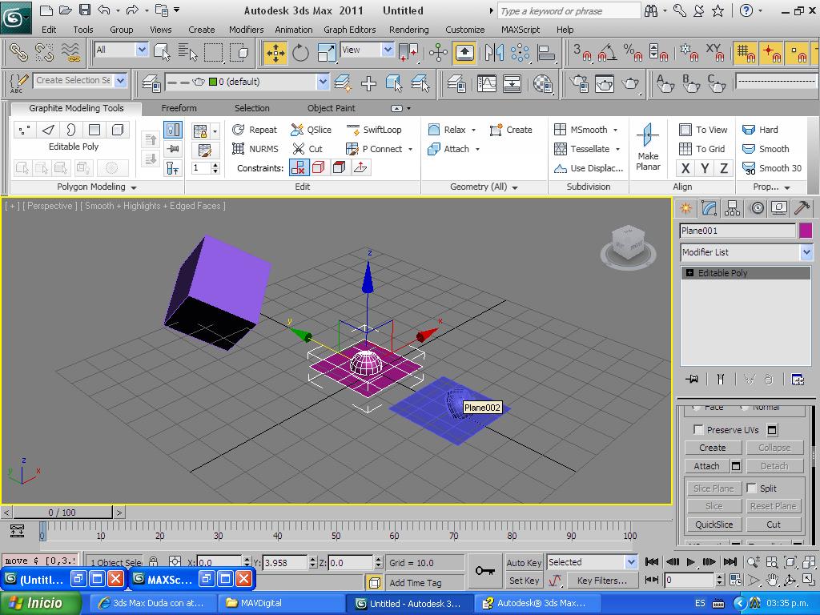The height and width of the screenshot is (615, 820).
Task: Open the Rendering menu
Action: (x=409, y=30)
